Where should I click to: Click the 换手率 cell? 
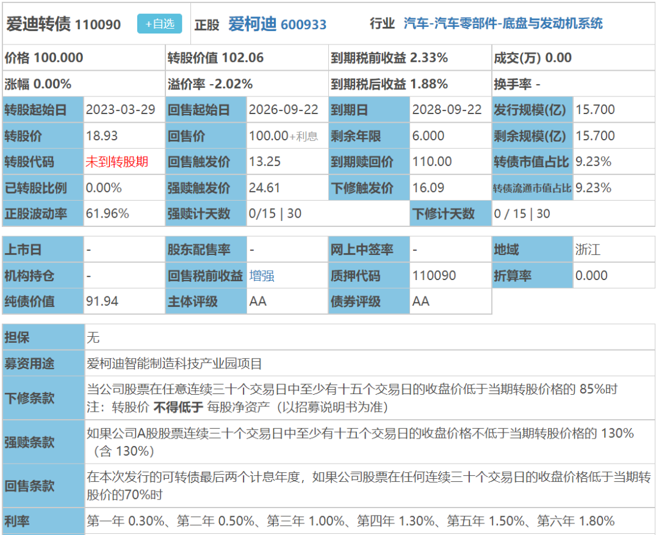pyautogui.click(x=573, y=84)
